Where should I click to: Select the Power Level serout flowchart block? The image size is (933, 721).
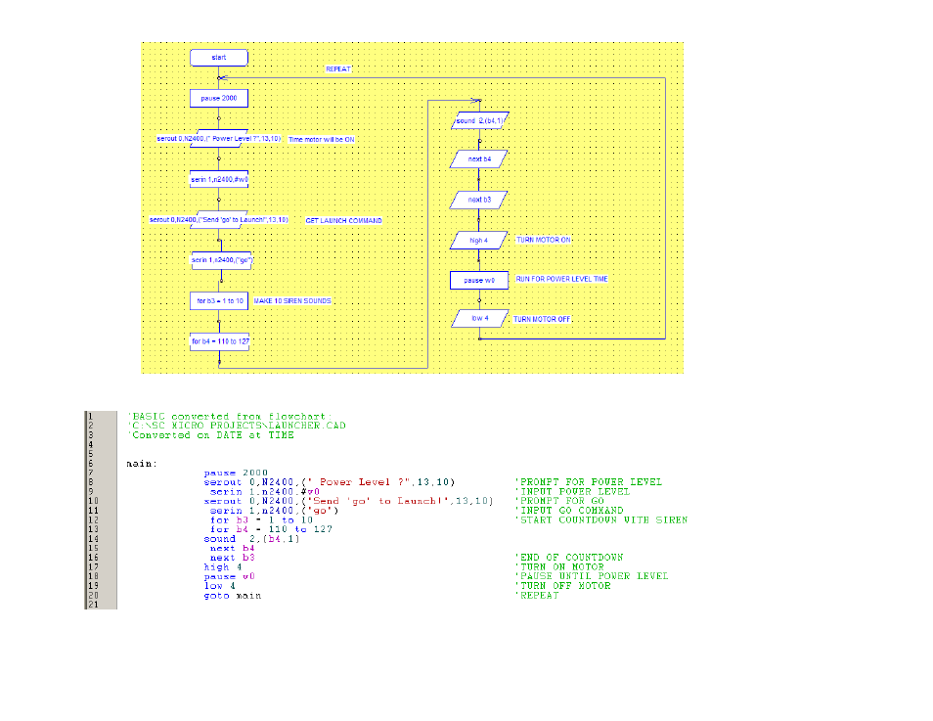pos(219,139)
